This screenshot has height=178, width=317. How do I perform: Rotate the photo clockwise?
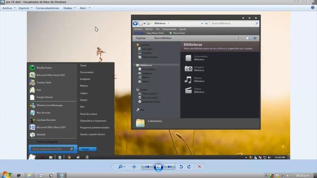click(189, 167)
